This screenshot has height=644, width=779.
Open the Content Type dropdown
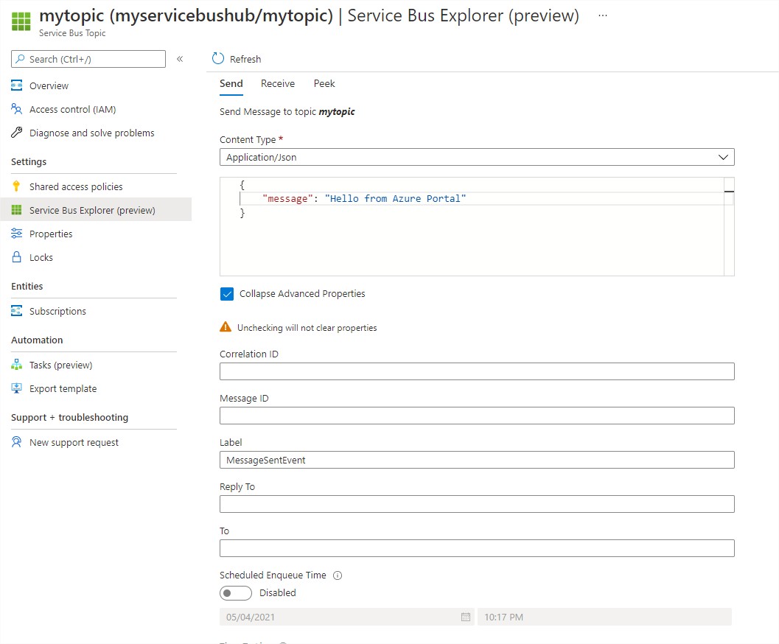point(476,157)
